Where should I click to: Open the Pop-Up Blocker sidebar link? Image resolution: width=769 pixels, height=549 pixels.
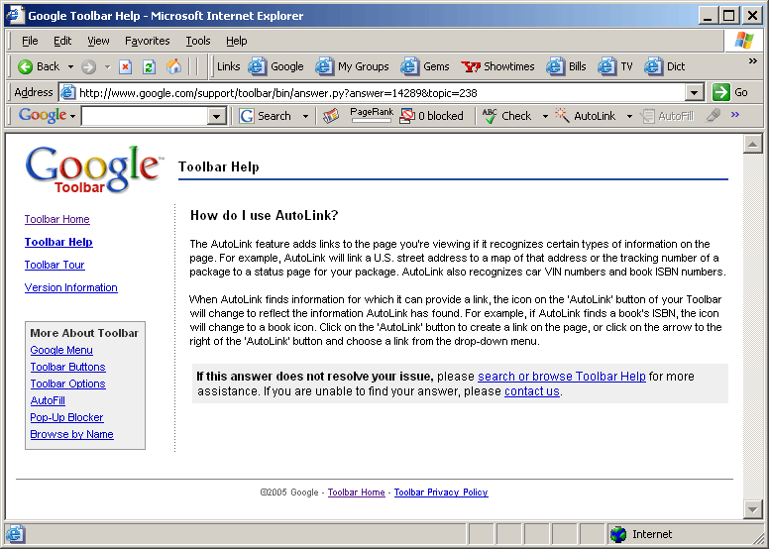pos(66,417)
